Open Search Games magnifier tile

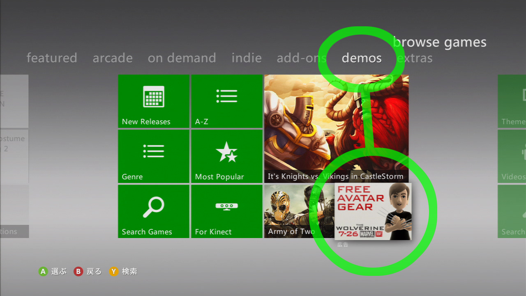point(154,211)
